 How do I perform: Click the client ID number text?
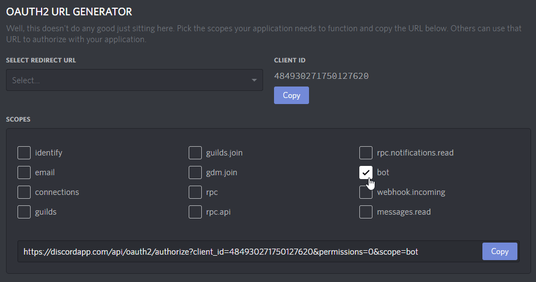click(x=321, y=76)
